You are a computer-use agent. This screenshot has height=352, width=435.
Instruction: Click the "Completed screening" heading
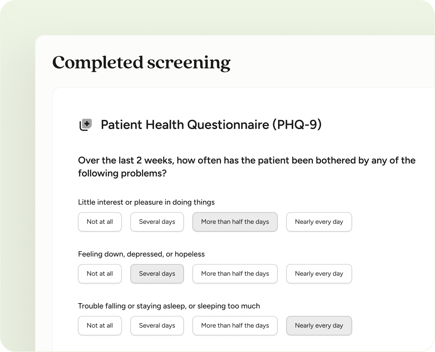141,63
